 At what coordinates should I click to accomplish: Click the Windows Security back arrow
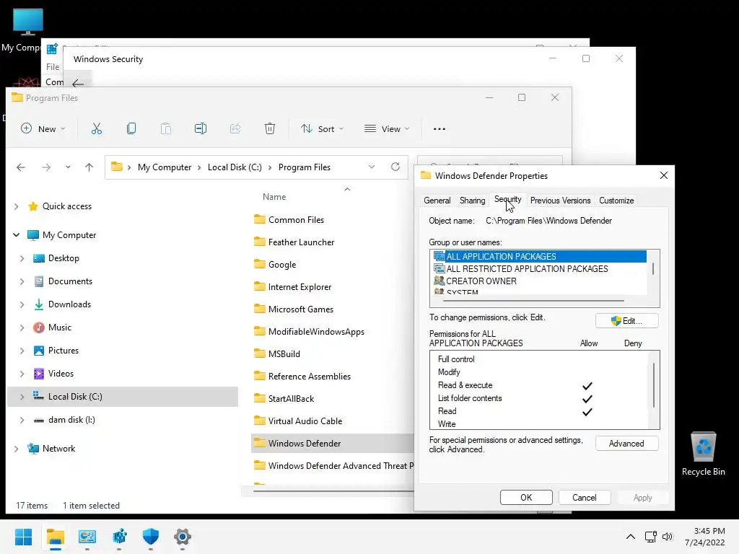[x=78, y=84]
